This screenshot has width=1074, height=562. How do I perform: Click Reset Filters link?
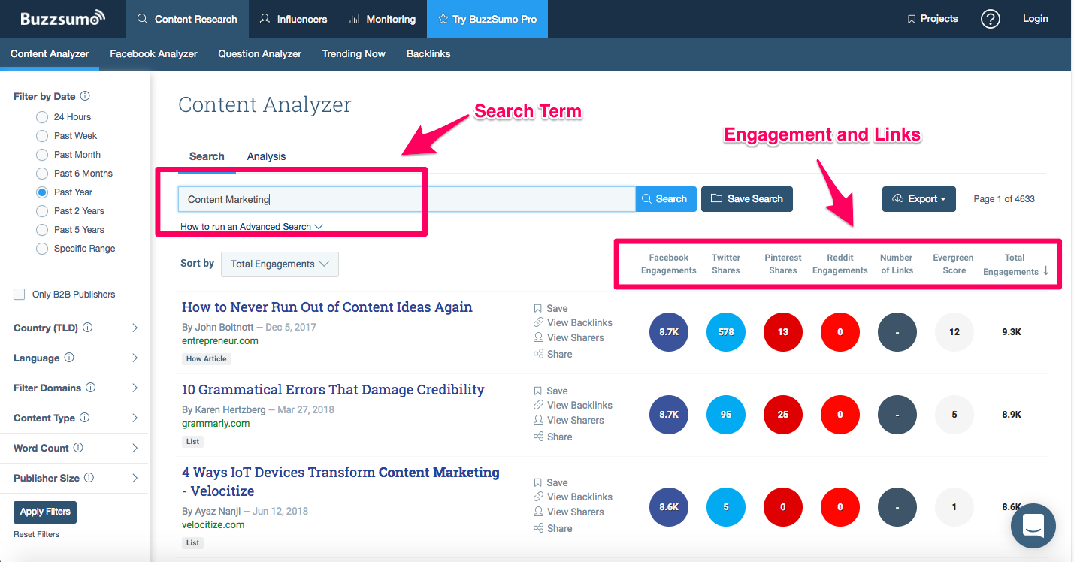(x=37, y=534)
